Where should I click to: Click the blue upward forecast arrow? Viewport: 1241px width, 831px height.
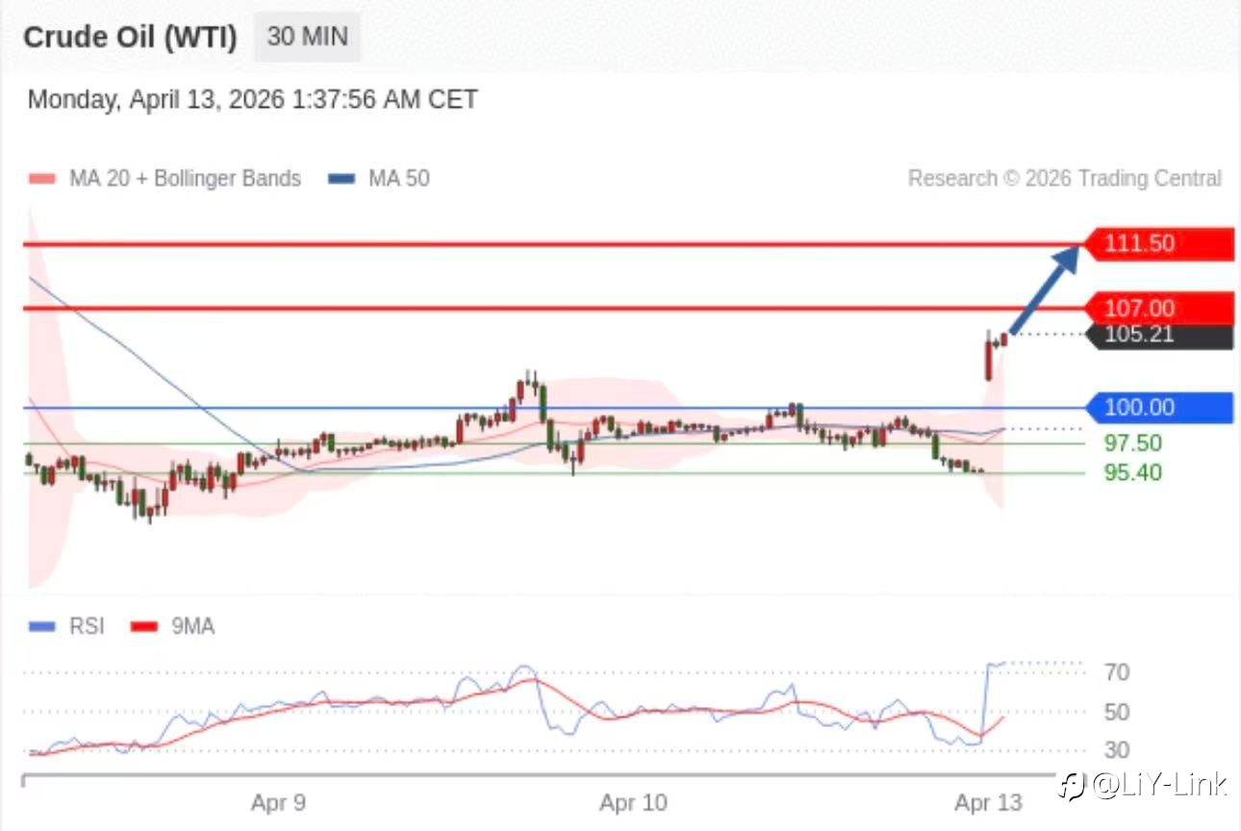[1045, 290]
